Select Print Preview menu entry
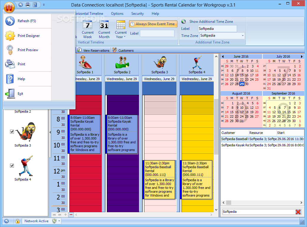Viewport: 307px width, 227px height. (x=28, y=50)
